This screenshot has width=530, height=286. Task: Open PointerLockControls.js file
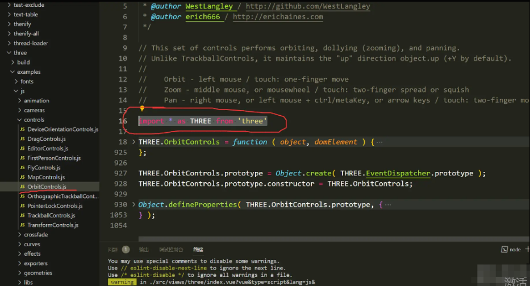(55, 205)
